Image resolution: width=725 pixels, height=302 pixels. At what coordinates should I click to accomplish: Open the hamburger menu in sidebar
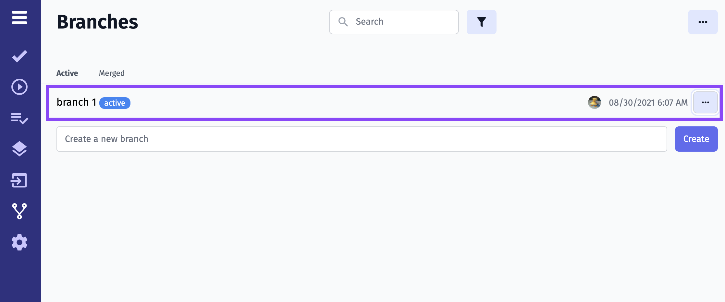click(x=19, y=17)
